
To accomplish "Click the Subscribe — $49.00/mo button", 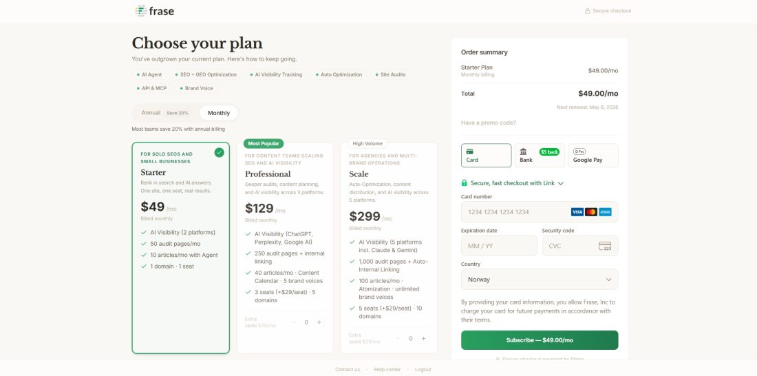I will [539, 340].
